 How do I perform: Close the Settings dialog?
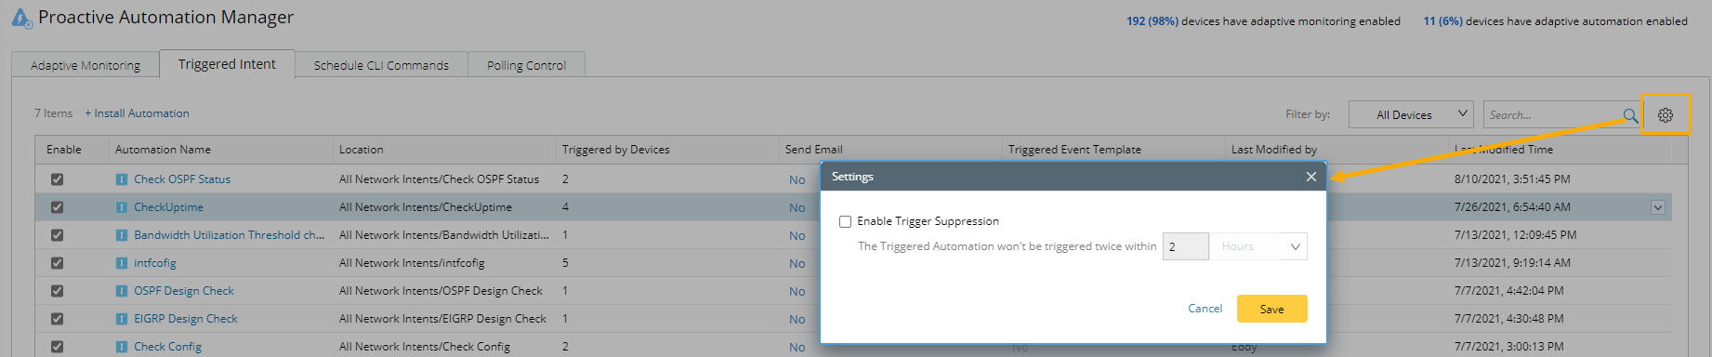pyautogui.click(x=1310, y=177)
